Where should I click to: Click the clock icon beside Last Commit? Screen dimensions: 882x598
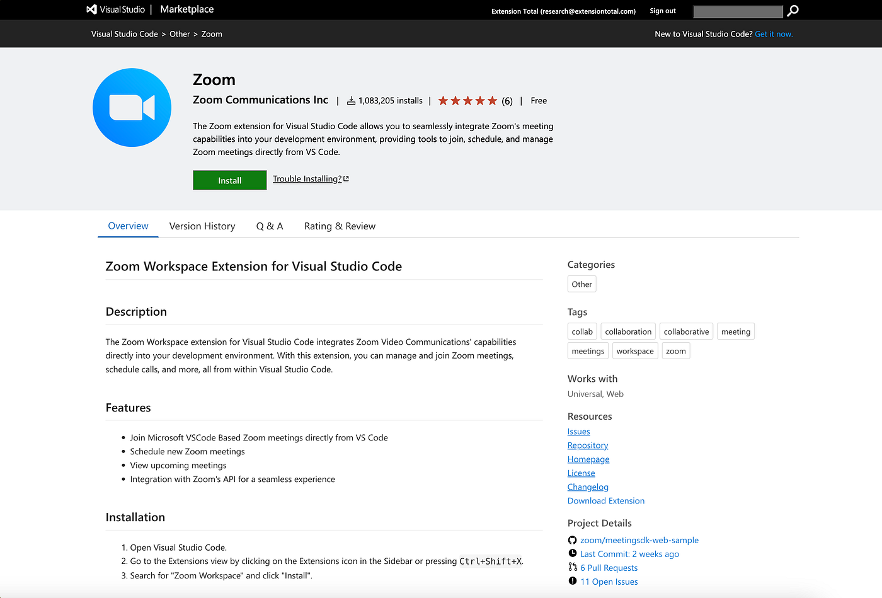pos(572,553)
